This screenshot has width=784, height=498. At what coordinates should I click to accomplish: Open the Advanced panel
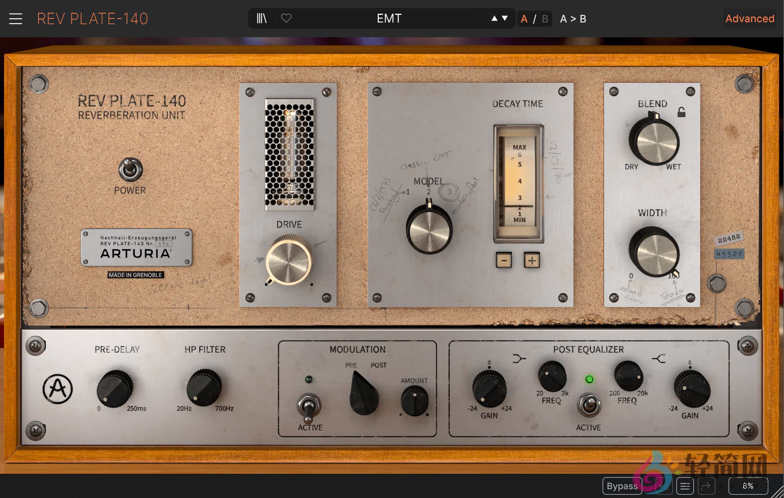pos(750,19)
